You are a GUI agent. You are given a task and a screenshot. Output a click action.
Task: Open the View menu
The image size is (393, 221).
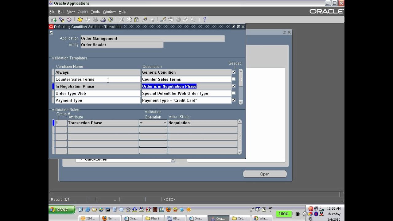tap(71, 12)
